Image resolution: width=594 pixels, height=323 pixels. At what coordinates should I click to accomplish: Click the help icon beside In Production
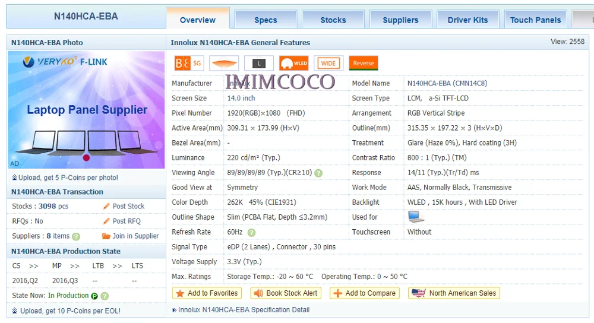[105, 296]
